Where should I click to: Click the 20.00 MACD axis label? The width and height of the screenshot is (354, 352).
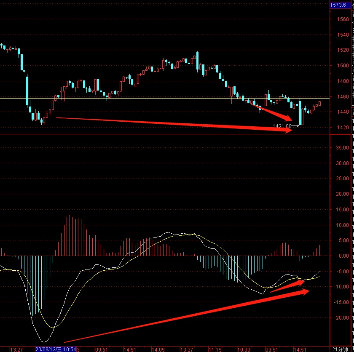pyautogui.click(x=343, y=194)
